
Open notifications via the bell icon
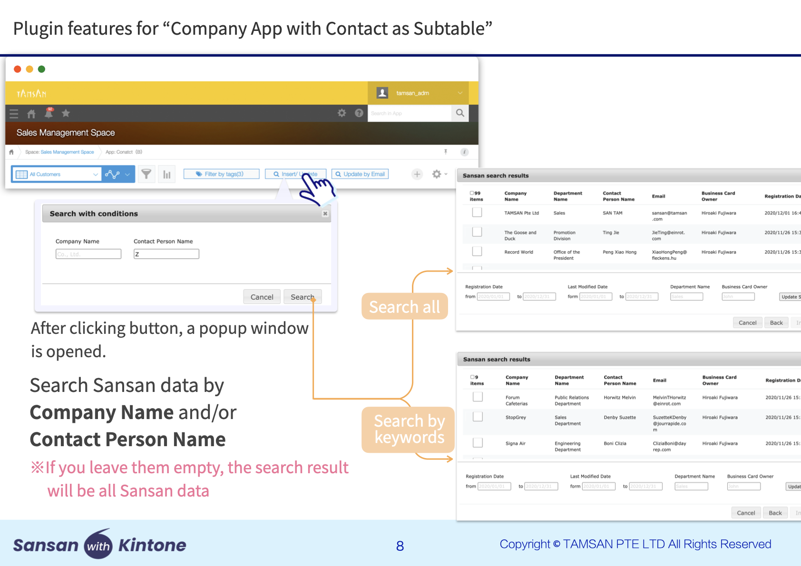point(49,113)
